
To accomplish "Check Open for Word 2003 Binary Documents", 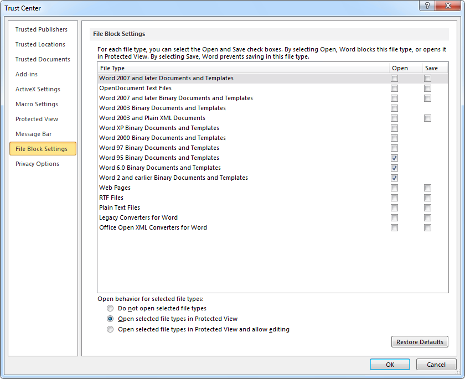I will (394, 108).
